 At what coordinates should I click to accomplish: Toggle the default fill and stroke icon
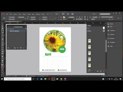point(2,66)
